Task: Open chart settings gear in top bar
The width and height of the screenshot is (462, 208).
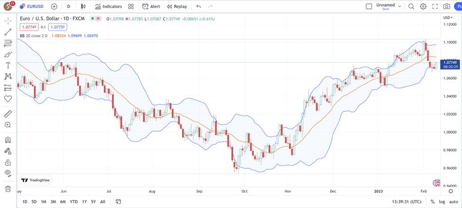Action: click(423, 6)
